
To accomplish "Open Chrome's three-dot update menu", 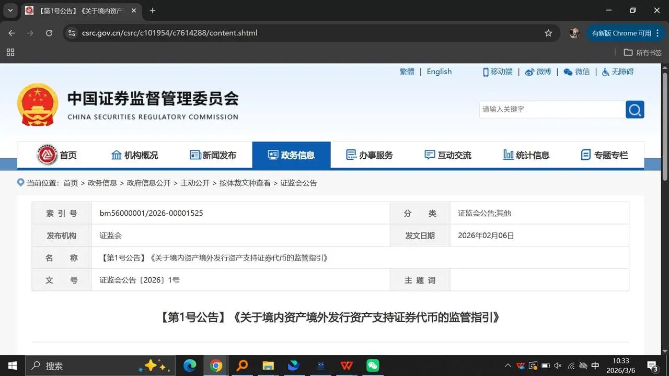I will pos(658,33).
